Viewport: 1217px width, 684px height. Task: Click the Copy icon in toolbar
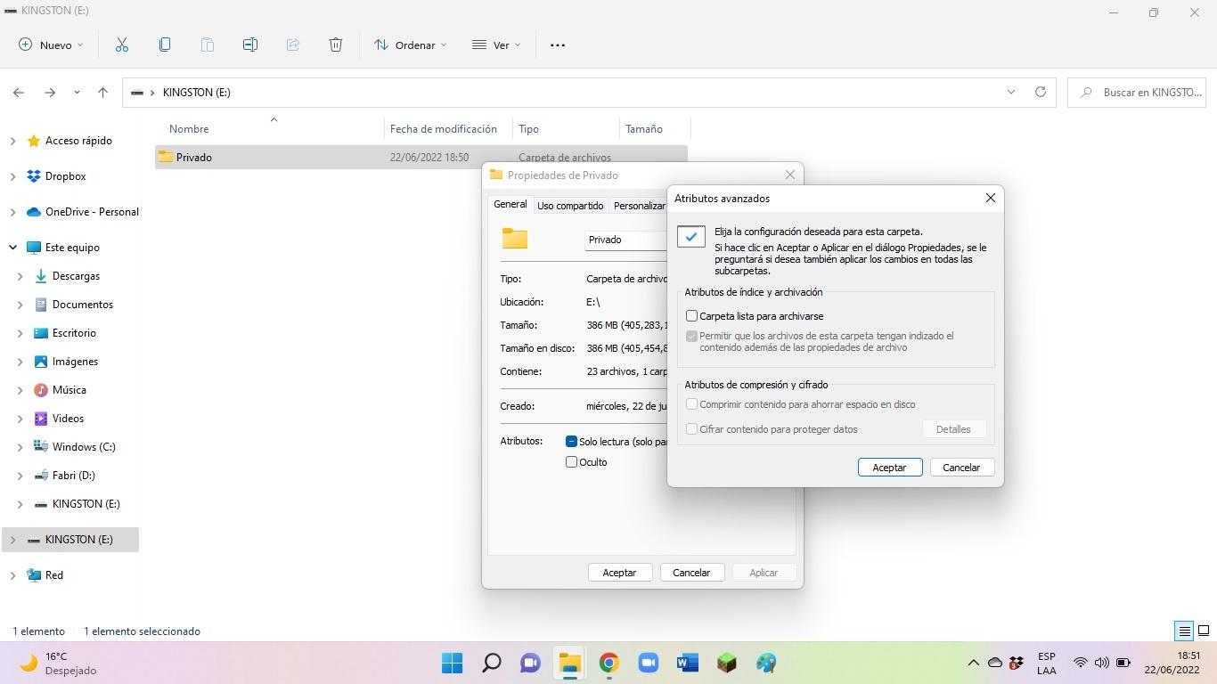165,45
